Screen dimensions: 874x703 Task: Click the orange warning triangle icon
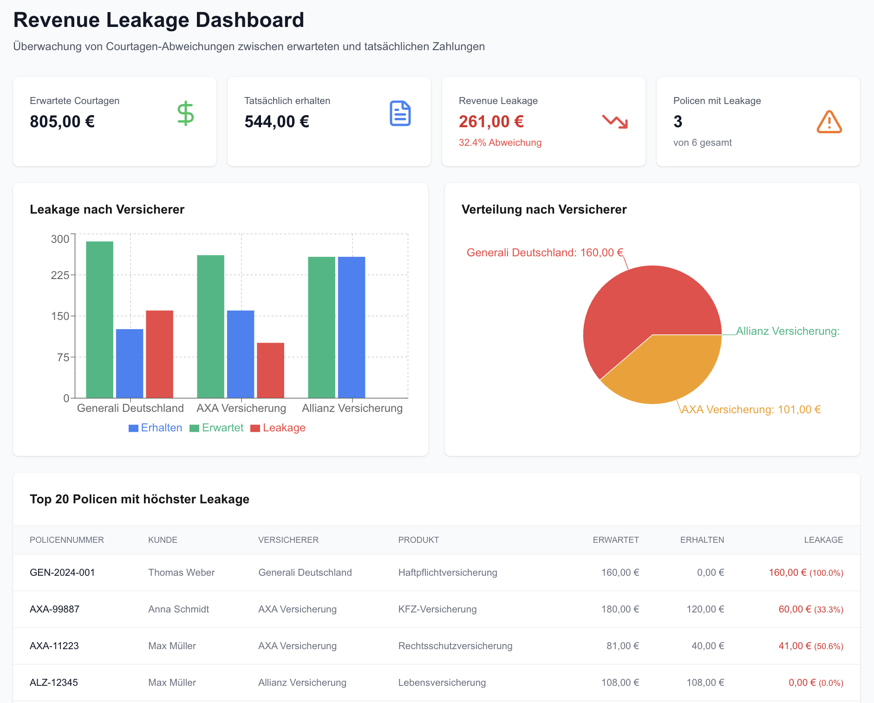(829, 122)
